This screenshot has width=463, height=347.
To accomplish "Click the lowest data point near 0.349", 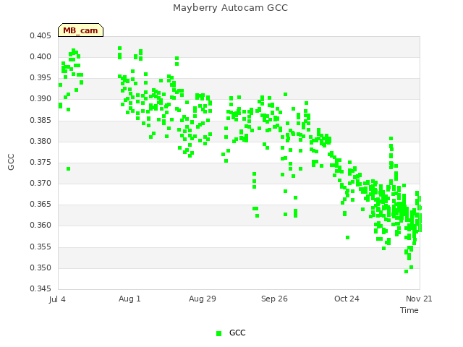I will [x=407, y=272].
